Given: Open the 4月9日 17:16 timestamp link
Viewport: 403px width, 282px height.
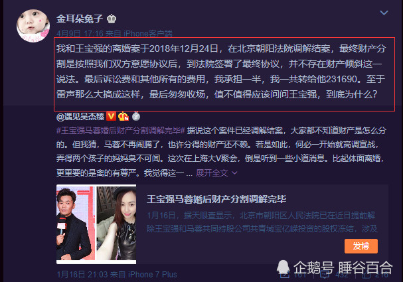Looking at the screenshot, I should [80, 33].
